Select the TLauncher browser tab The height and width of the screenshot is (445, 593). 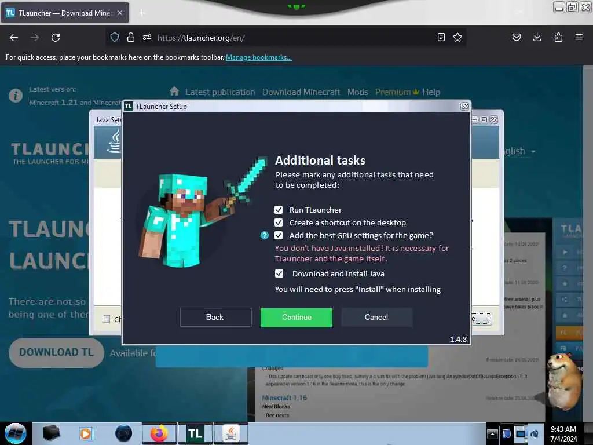[65, 13]
